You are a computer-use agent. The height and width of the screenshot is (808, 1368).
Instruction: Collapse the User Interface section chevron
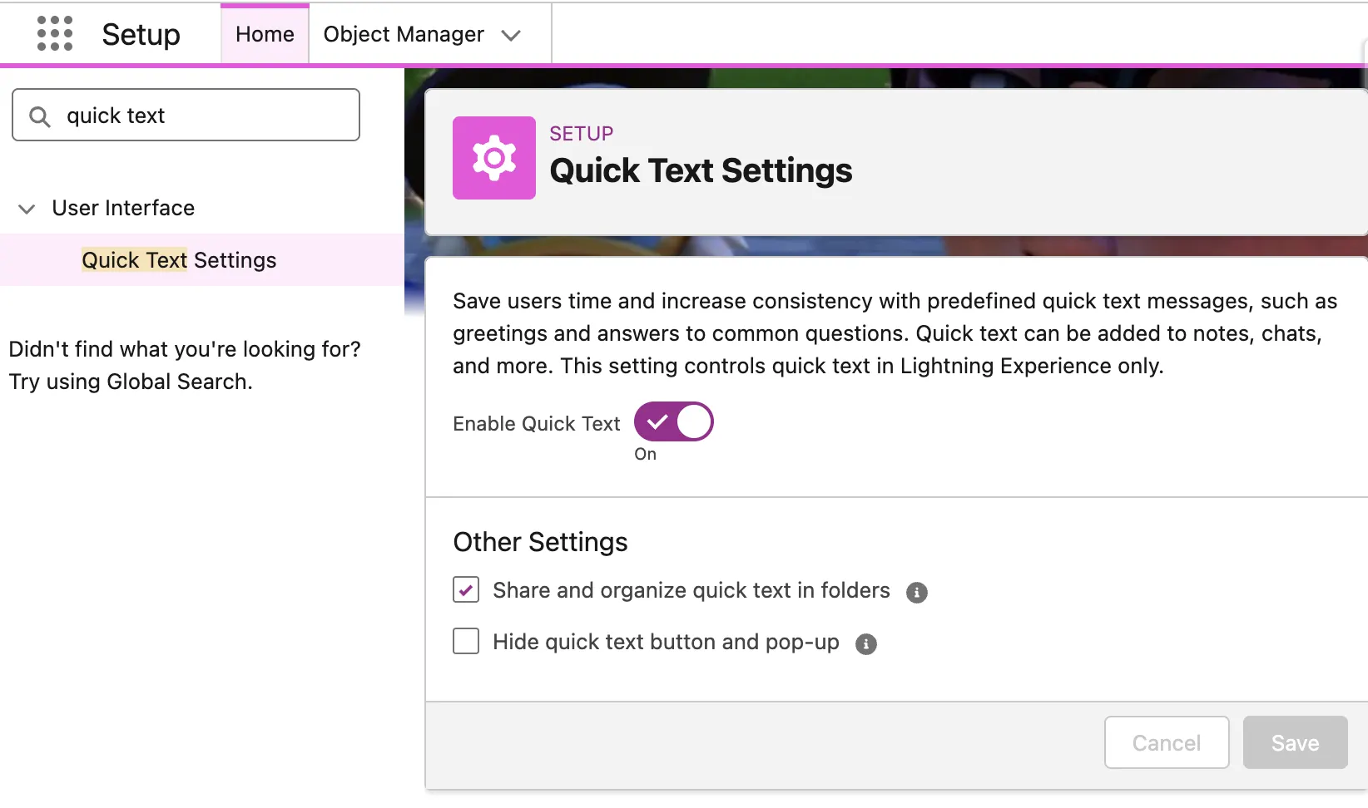pos(27,209)
